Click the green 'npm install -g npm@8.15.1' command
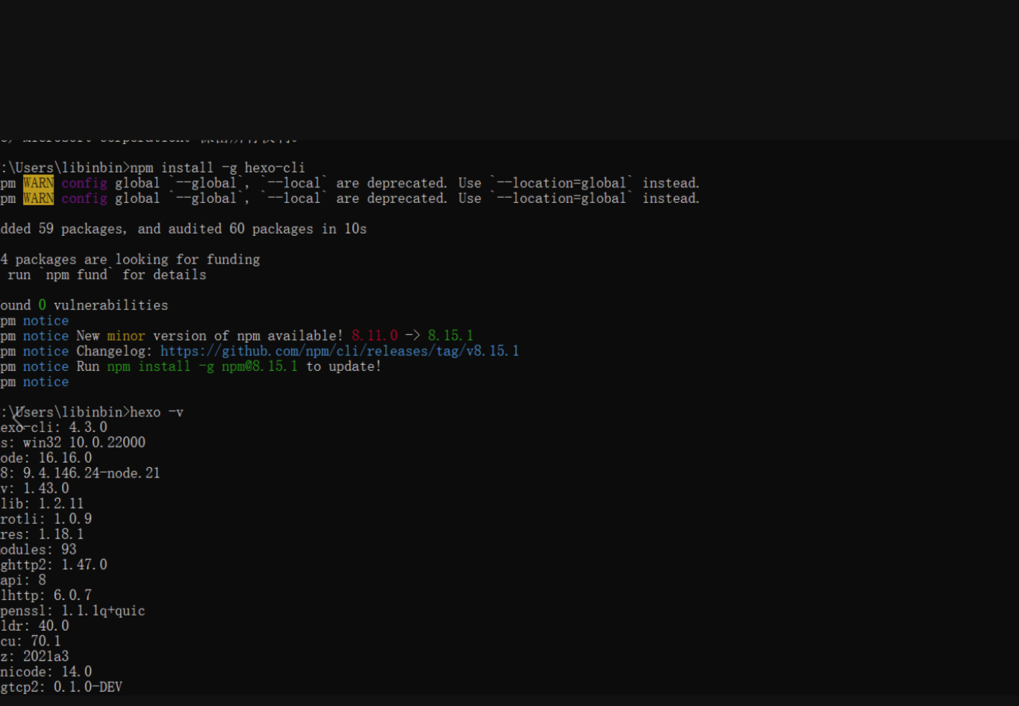This screenshot has width=1019, height=706. click(202, 366)
